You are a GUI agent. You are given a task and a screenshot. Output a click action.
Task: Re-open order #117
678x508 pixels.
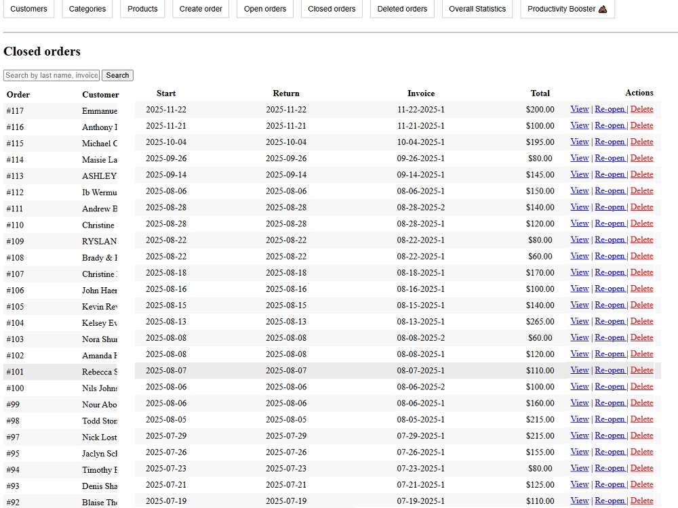coord(610,109)
